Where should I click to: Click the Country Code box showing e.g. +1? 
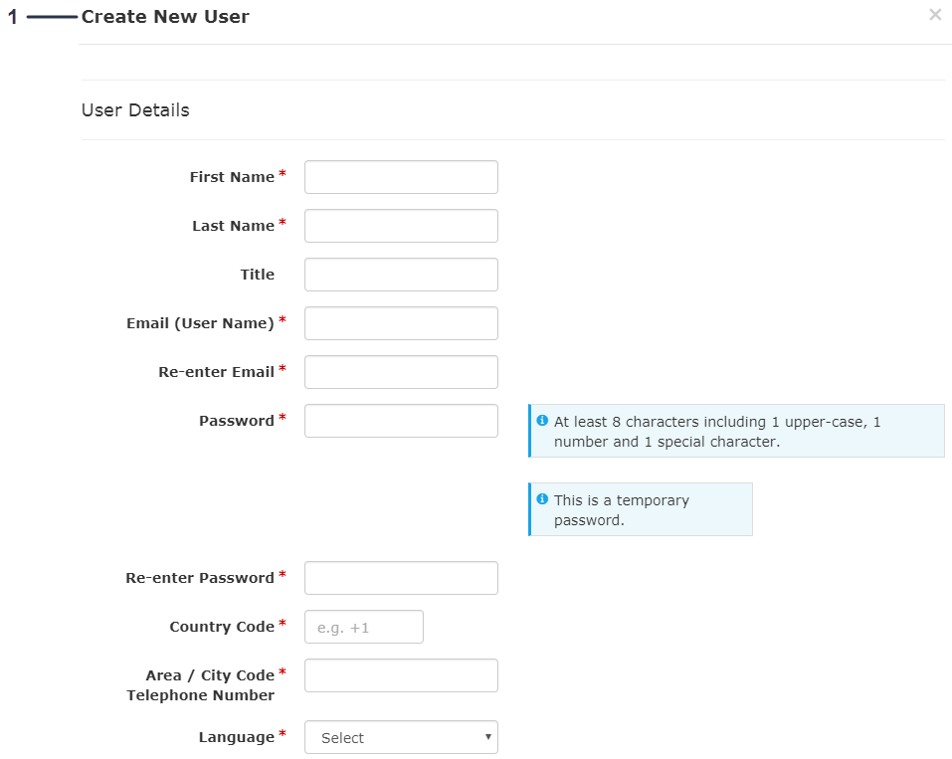[363, 627]
